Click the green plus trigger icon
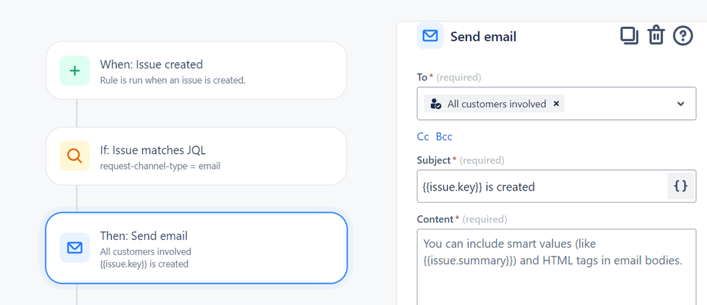Screen dimensions: 707x305 coord(75,71)
